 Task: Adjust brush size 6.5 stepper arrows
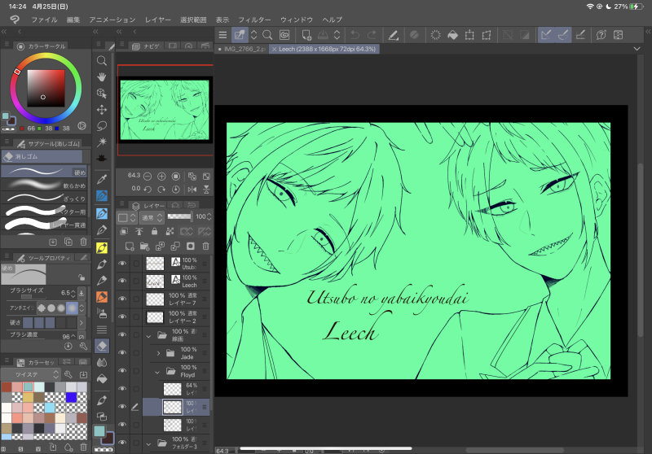pos(73,293)
